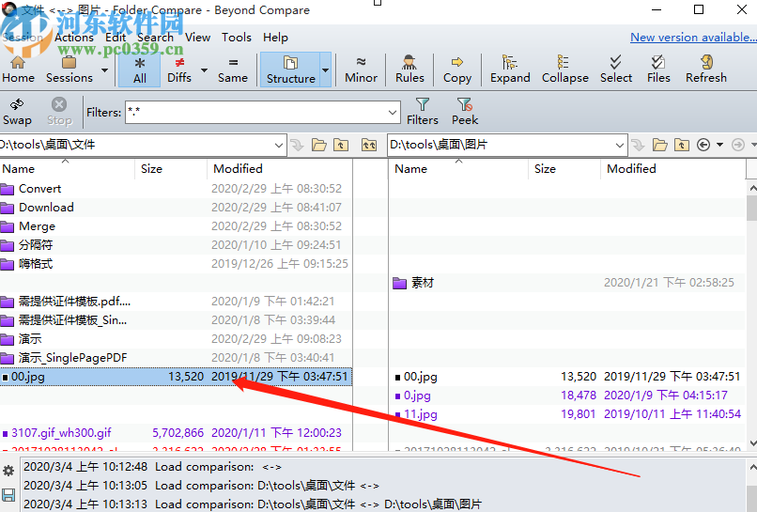757x512 pixels.
Task: Sort right pane by Modified column
Action: click(x=673, y=169)
